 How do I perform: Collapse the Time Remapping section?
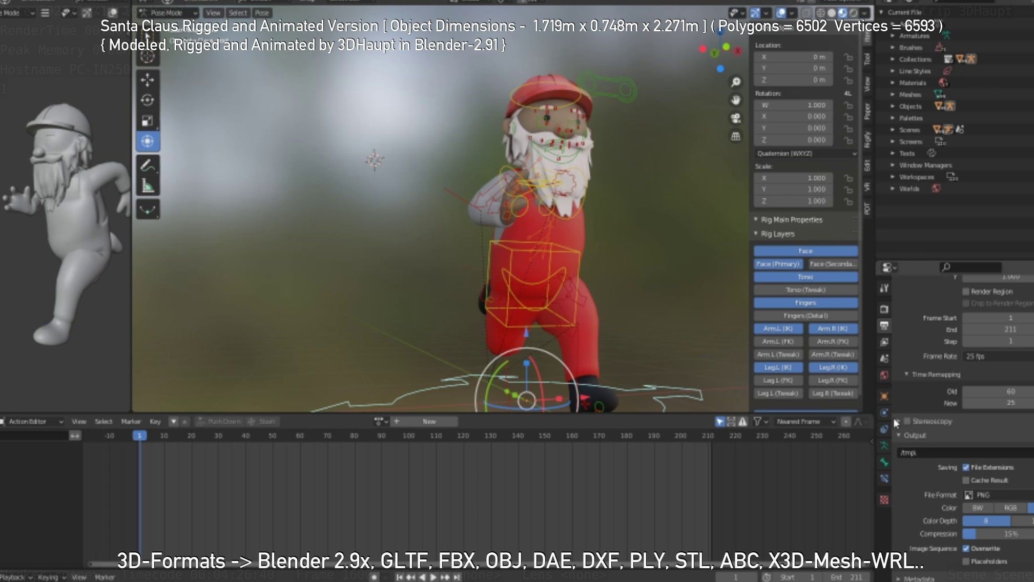pyautogui.click(x=906, y=375)
